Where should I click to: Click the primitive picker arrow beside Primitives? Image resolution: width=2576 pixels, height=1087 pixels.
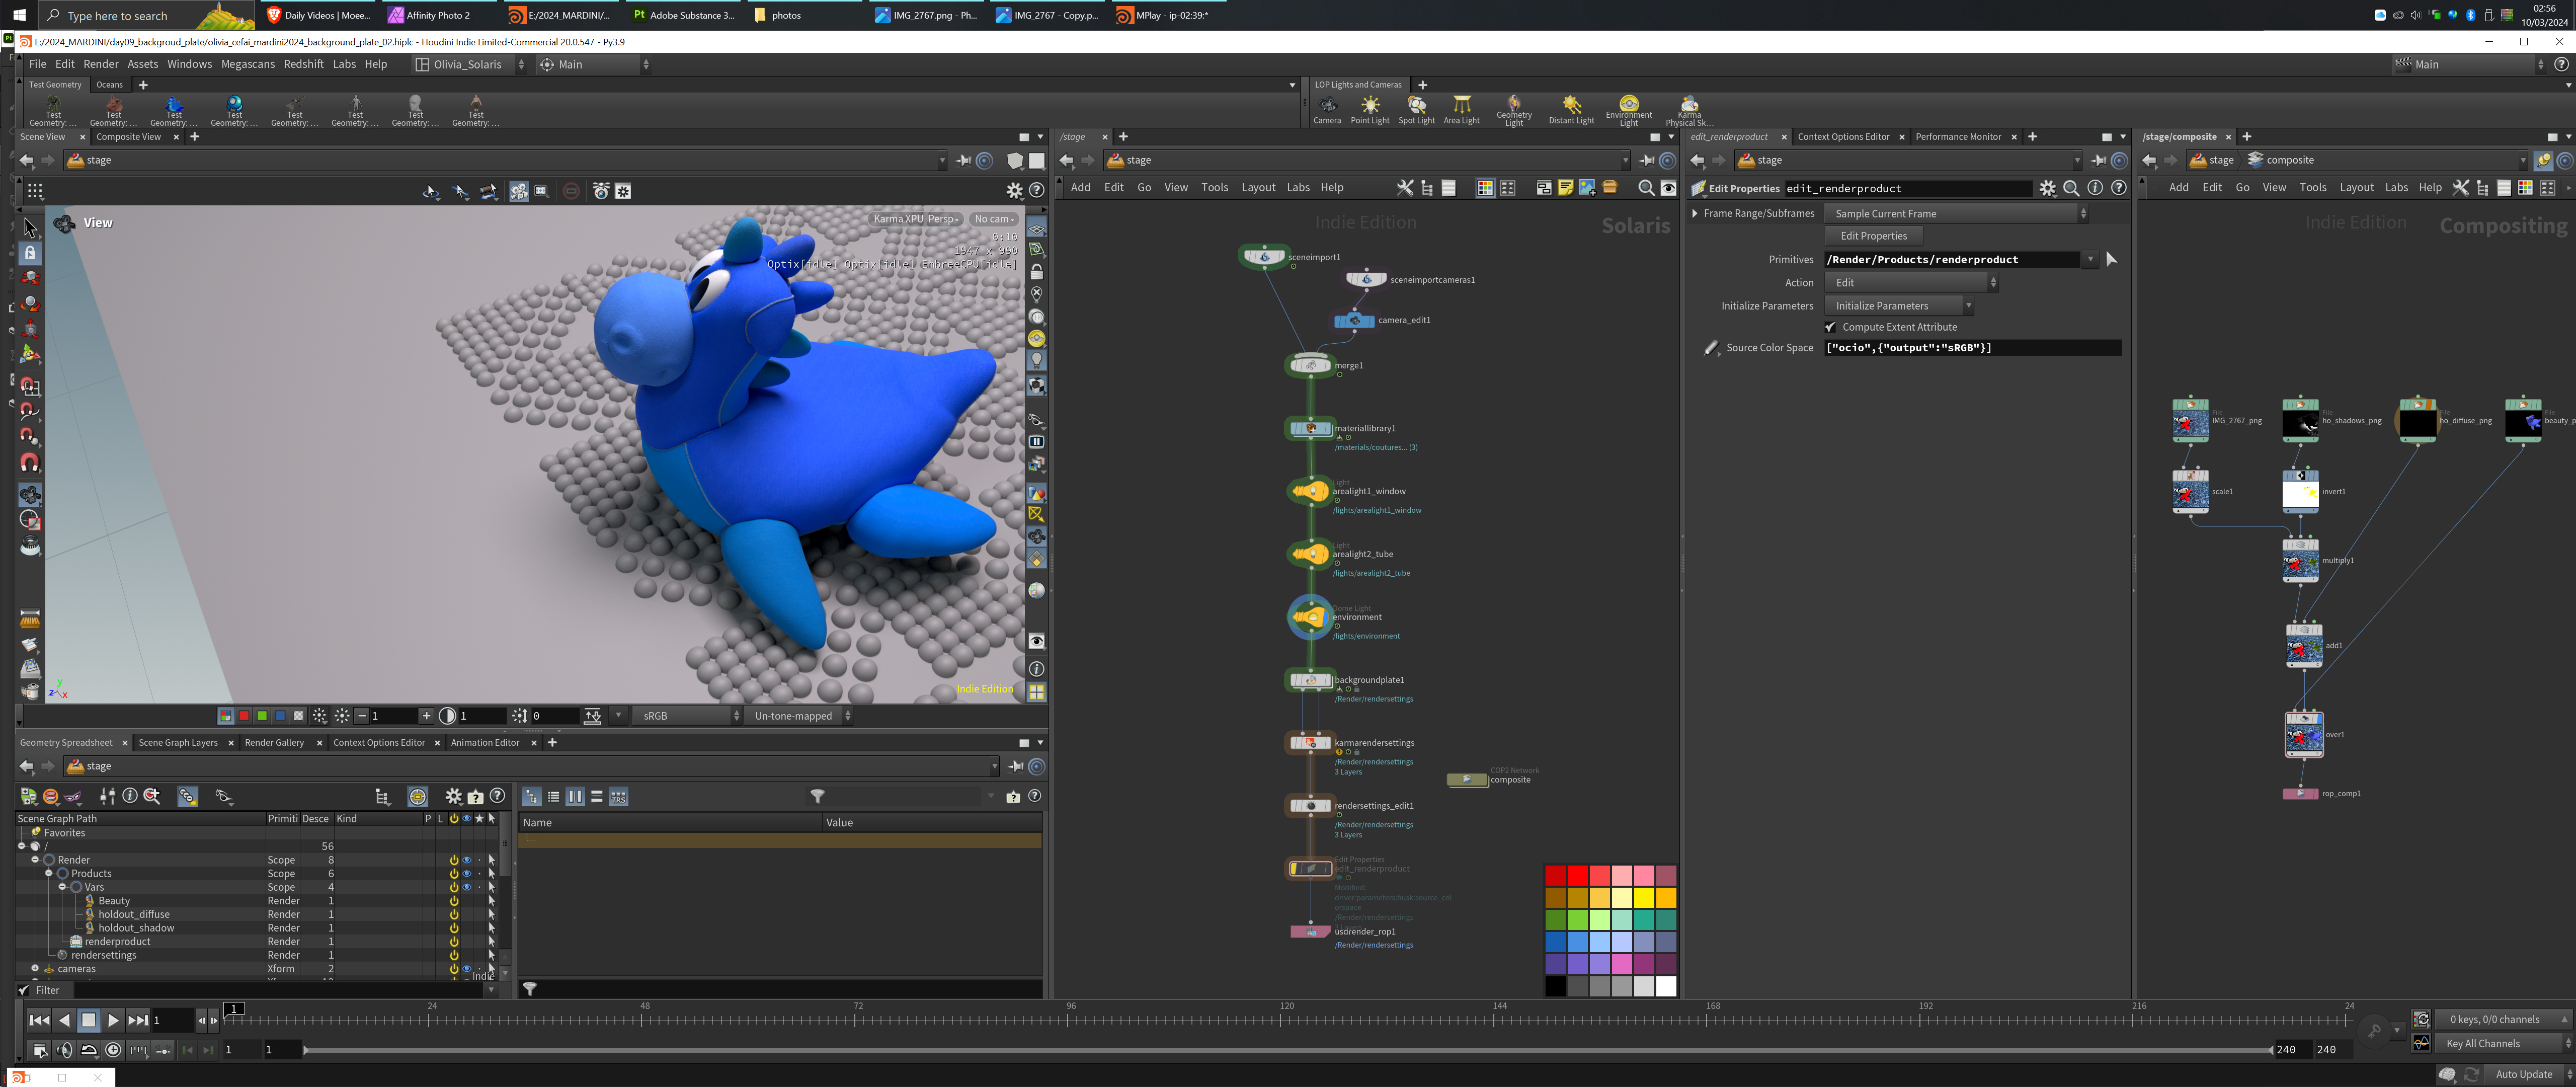pos(2111,259)
